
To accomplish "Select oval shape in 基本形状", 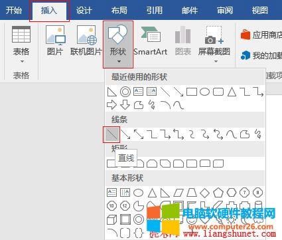I will pyautogui.click(x=139, y=193).
